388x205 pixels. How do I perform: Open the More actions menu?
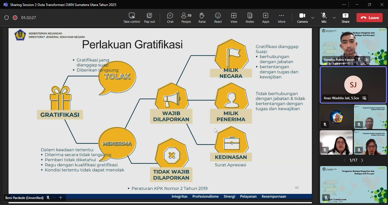tap(281, 18)
